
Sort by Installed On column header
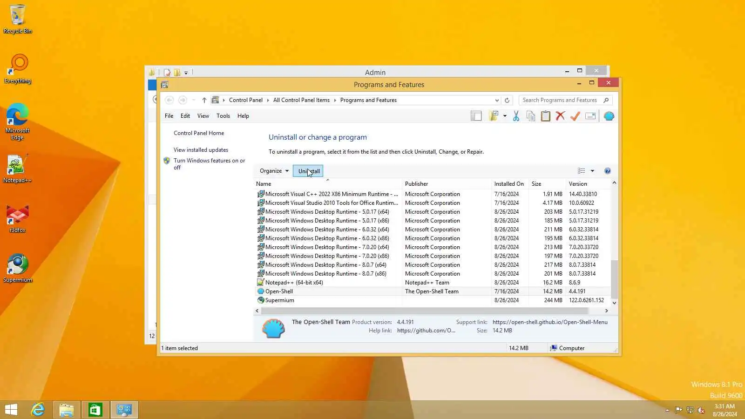(x=510, y=184)
